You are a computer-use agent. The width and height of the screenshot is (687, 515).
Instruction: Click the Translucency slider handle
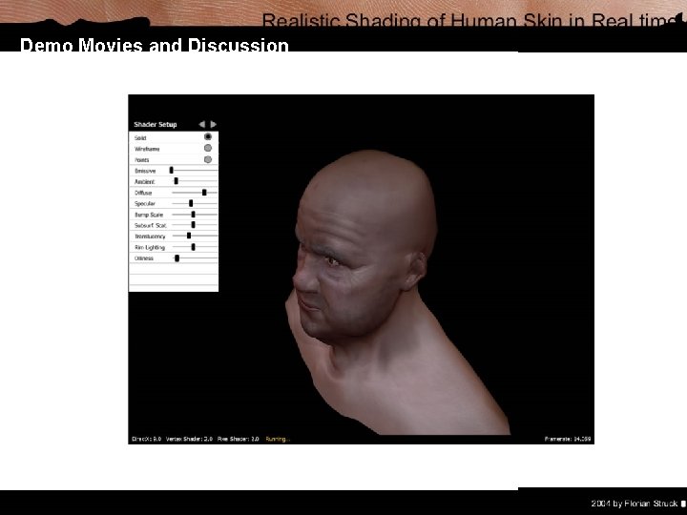click(189, 236)
